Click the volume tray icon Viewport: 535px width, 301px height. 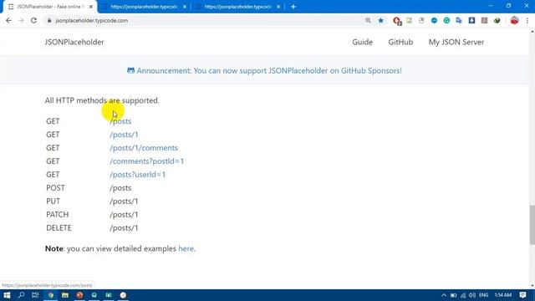coord(472,295)
